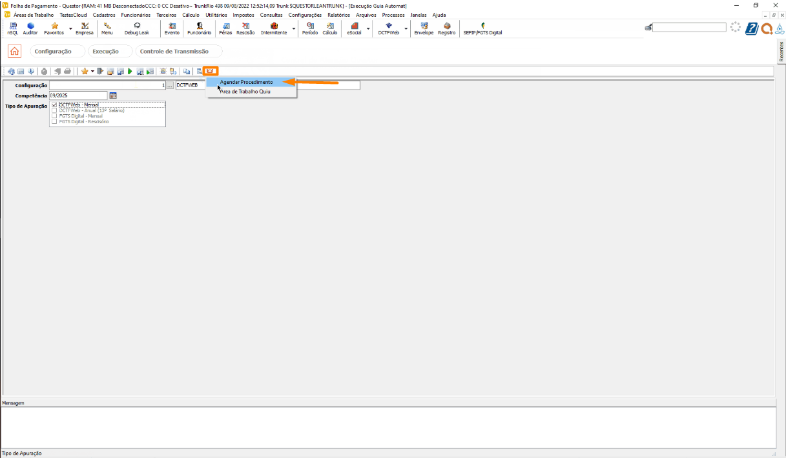Expand the DCTFWeb toolbar dropdown arrow

406,29
